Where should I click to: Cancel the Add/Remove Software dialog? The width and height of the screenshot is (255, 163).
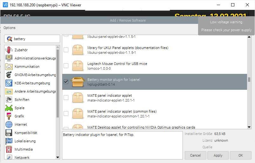(195, 155)
